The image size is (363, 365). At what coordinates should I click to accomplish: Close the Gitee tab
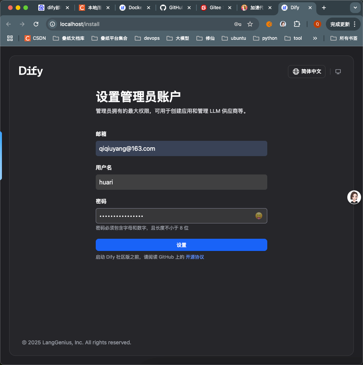point(230,8)
